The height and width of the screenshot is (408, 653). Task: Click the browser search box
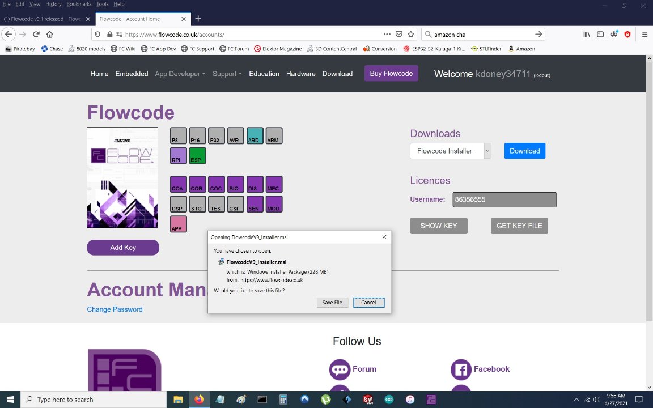point(483,34)
